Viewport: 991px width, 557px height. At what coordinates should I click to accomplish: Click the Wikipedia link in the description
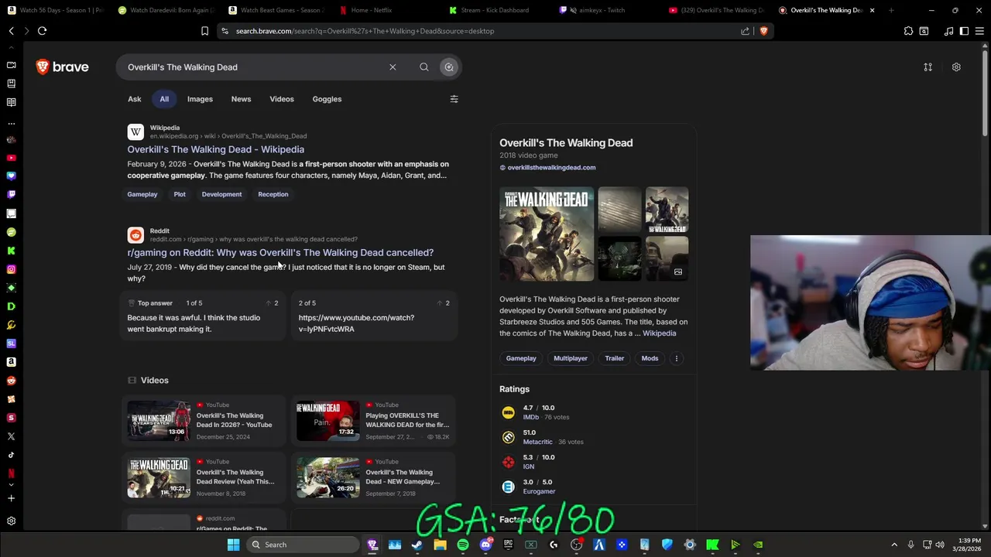pos(659,333)
